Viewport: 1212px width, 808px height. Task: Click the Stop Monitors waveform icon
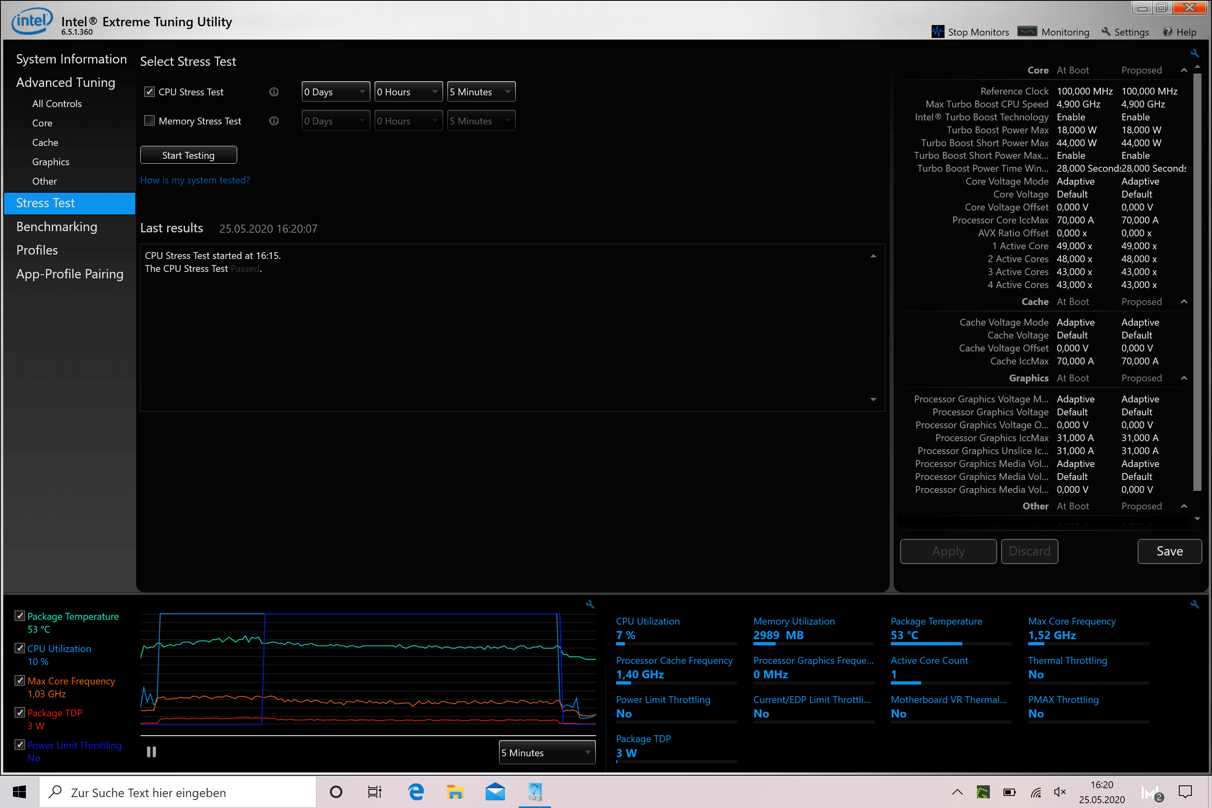pos(937,32)
